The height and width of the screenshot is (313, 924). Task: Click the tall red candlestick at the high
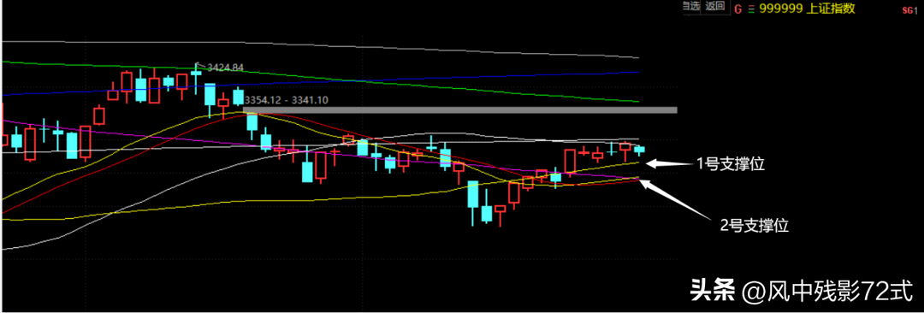[x=154, y=86]
